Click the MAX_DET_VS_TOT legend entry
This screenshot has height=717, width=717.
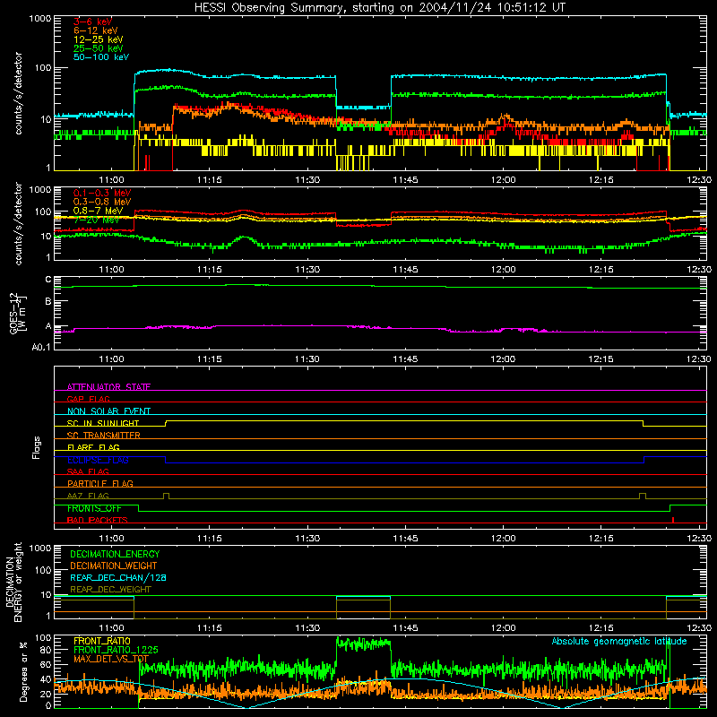[x=111, y=659]
